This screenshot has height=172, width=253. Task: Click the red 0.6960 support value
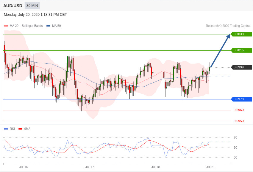pyautogui.click(x=239, y=110)
